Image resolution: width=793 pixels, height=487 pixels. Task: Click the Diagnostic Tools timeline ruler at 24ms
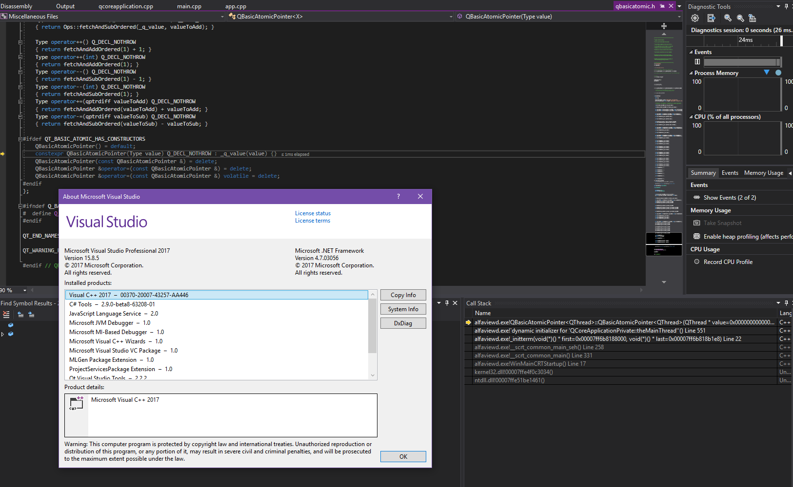point(745,40)
